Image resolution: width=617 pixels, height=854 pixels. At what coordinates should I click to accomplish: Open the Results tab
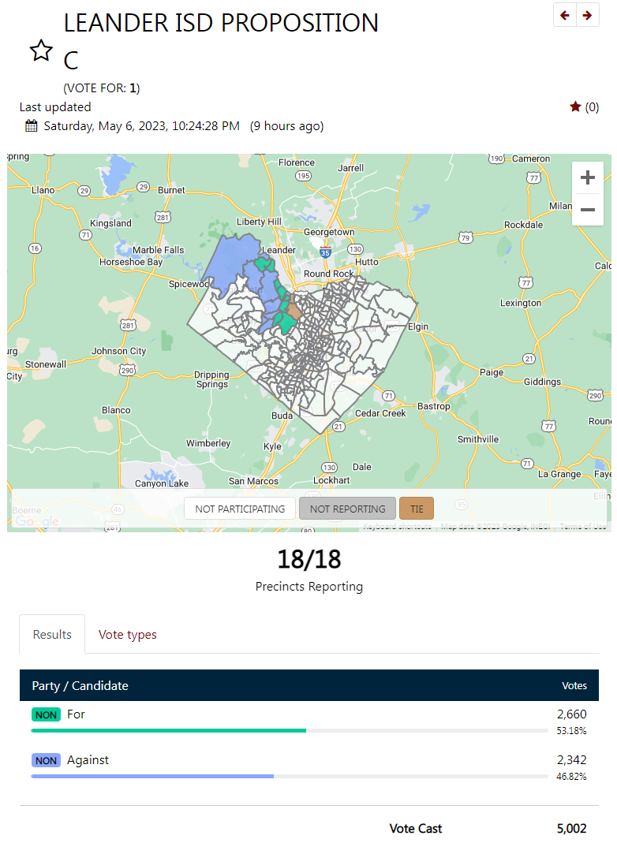tap(52, 635)
